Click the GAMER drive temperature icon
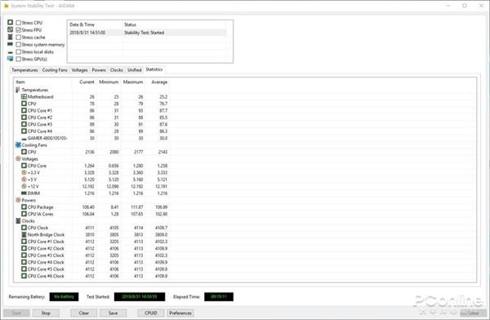 (x=24, y=139)
